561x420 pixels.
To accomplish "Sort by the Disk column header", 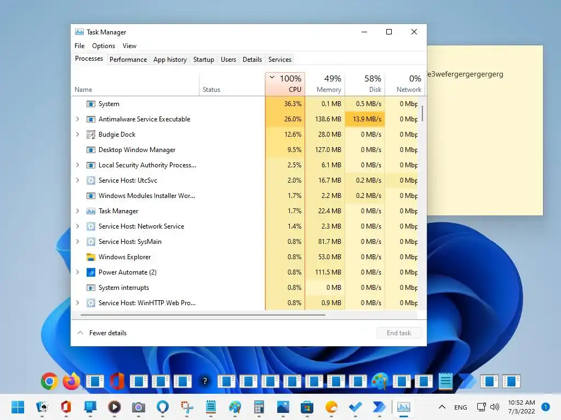I will click(365, 84).
